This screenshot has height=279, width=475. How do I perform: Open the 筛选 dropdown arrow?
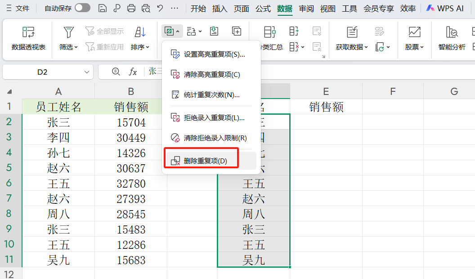(x=76, y=47)
